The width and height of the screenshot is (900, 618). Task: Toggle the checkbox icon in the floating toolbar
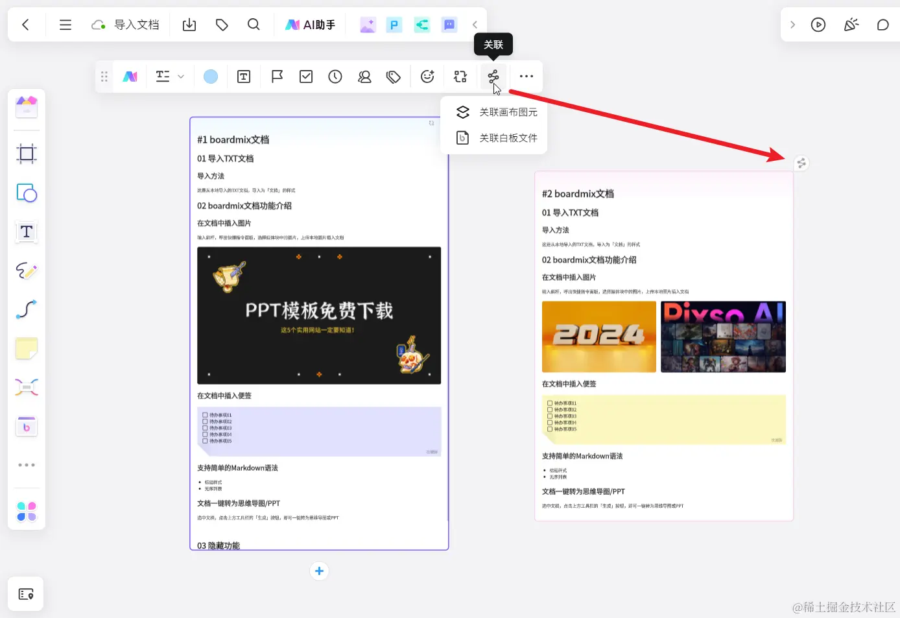tap(305, 76)
